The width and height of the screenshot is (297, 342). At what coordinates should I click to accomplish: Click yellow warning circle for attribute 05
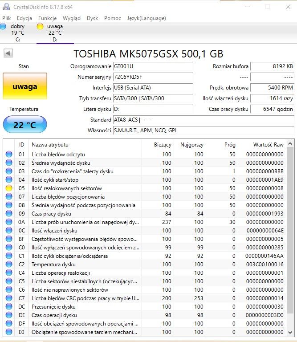[x=9, y=188]
